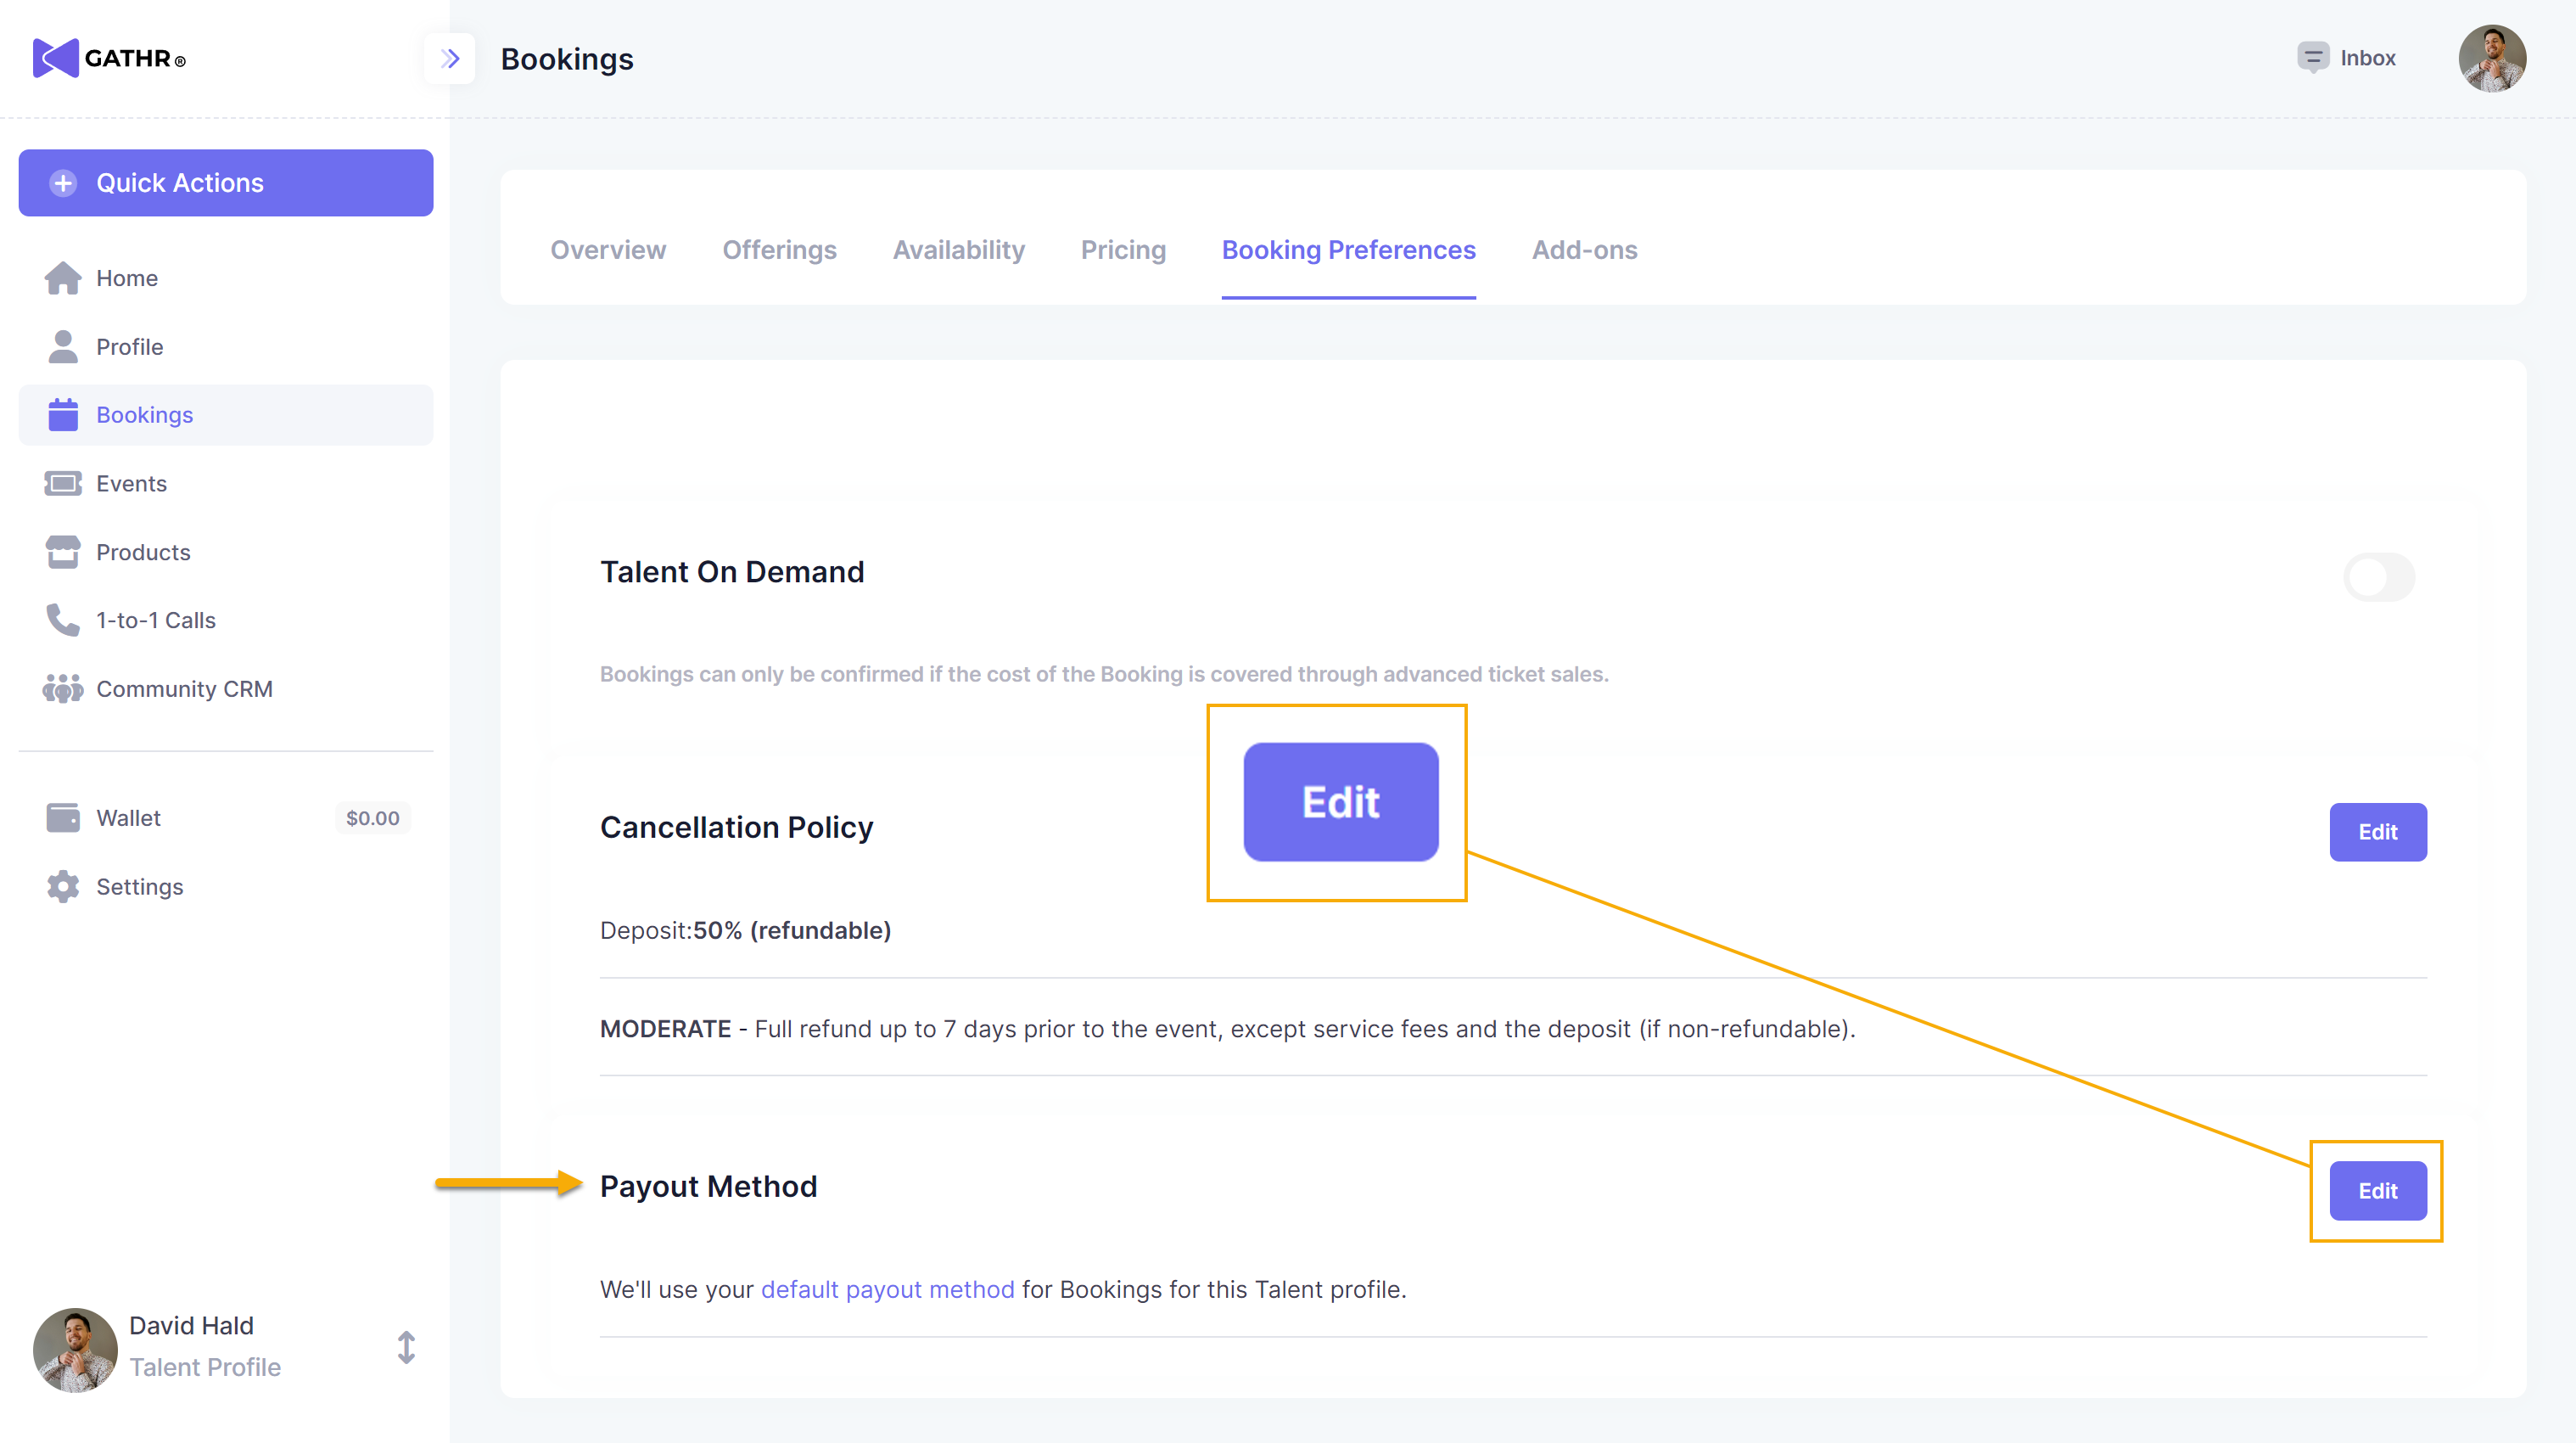Open Community CRM people icon
Viewport: 2576px width, 1443px height.
click(62, 688)
